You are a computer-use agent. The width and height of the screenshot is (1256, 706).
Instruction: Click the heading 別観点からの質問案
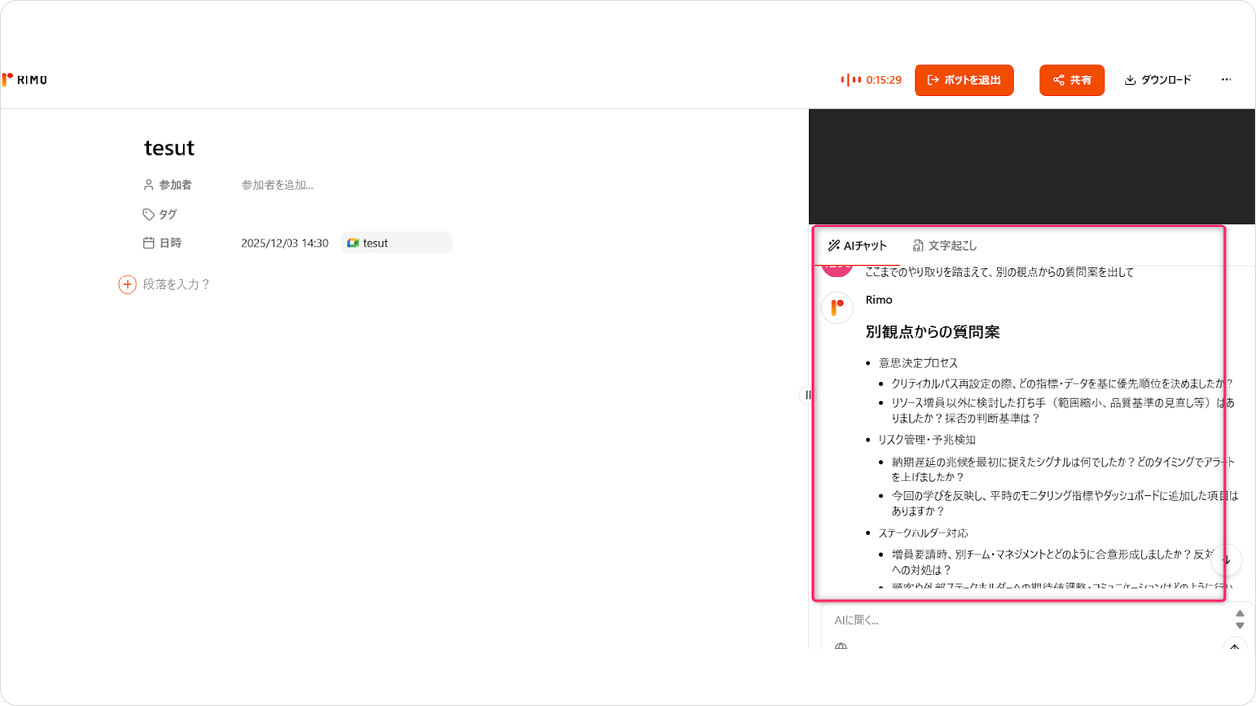pos(933,331)
